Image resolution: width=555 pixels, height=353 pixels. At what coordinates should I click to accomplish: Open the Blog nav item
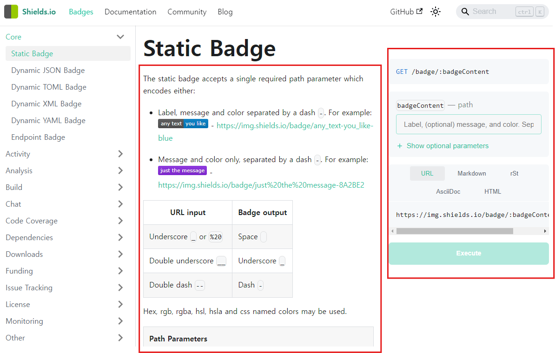click(225, 12)
